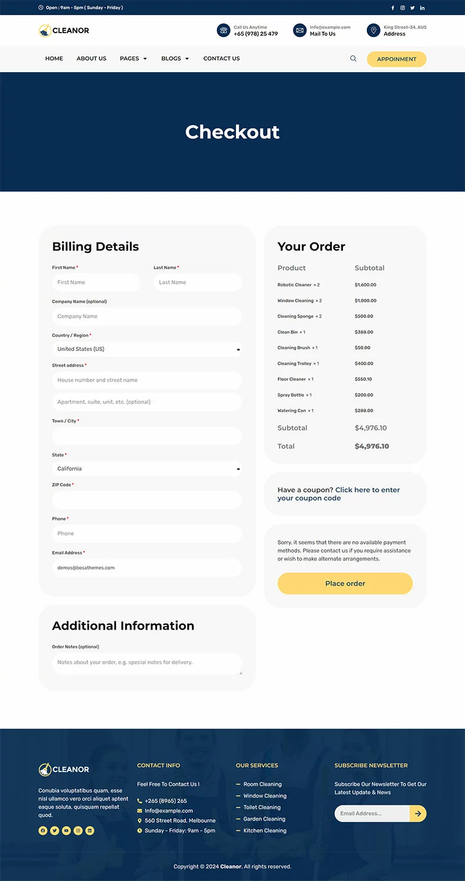Open Instagram from the top bar
The height and width of the screenshot is (881, 465).
402,8
